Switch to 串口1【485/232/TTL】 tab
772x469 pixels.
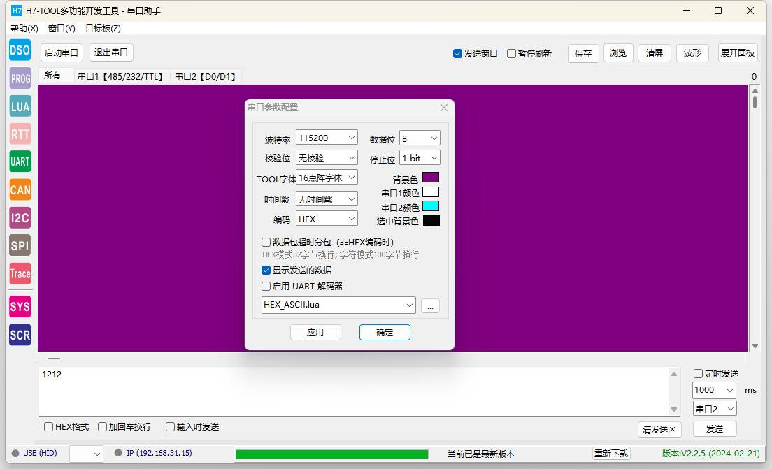coord(120,76)
